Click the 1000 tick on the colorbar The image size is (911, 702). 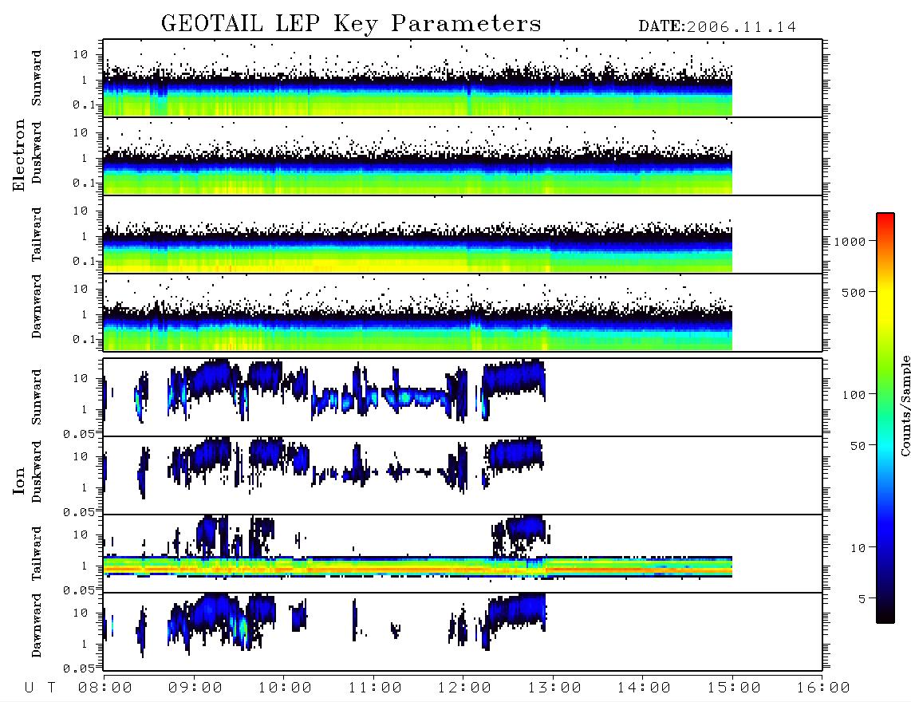(850, 242)
